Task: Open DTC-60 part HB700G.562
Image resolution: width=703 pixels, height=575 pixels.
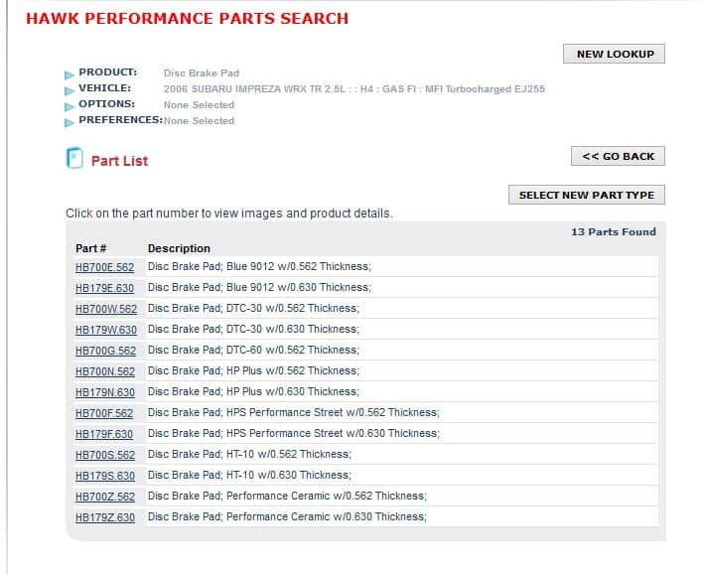Action: [105, 351]
